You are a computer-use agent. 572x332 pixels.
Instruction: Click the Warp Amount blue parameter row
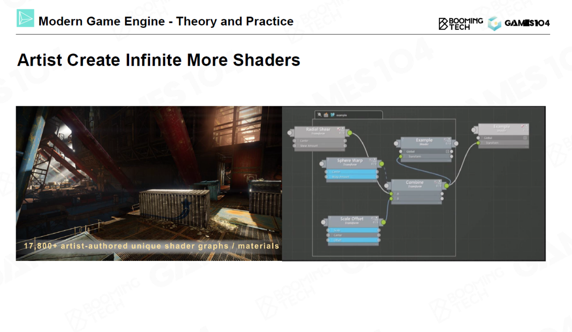[x=352, y=177]
